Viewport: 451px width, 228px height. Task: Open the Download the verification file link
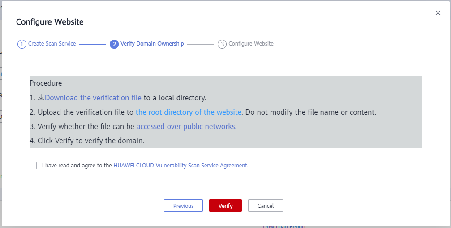[x=93, y=98]
